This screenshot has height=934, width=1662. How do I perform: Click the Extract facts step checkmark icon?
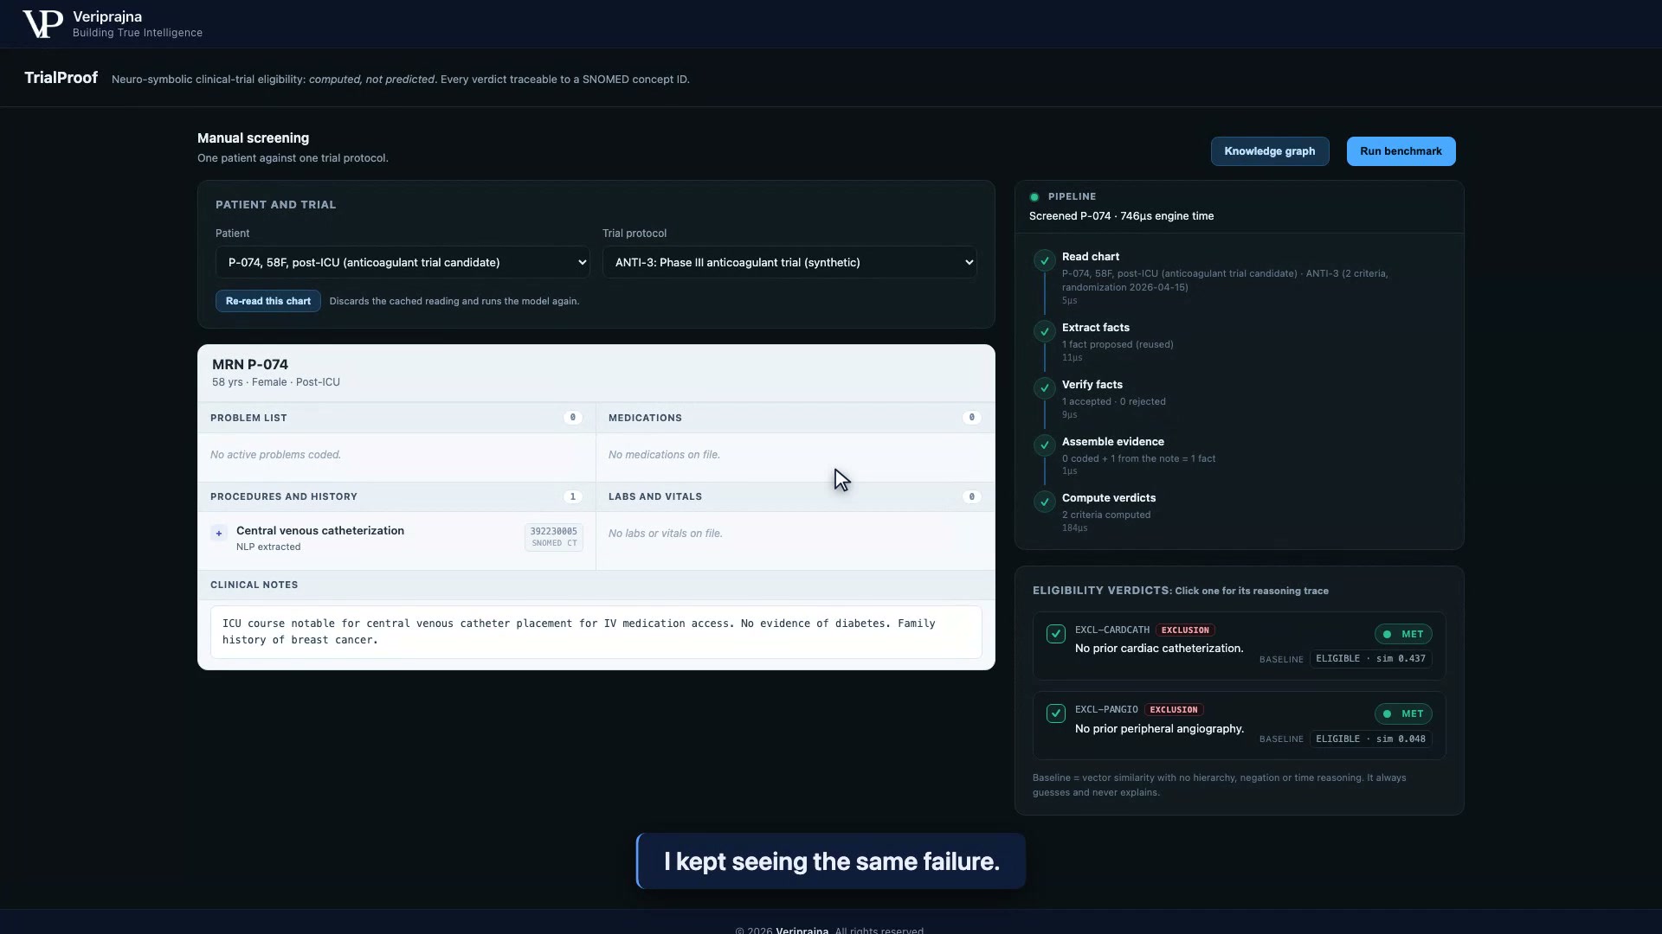pyautogui.click(x=1045, y=331)
